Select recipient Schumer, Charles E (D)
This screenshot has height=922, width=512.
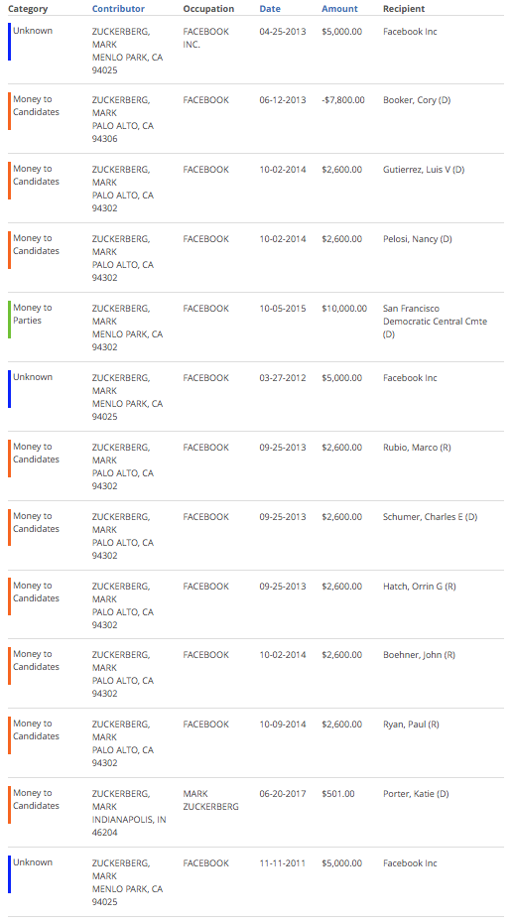[x=431, y=517]
